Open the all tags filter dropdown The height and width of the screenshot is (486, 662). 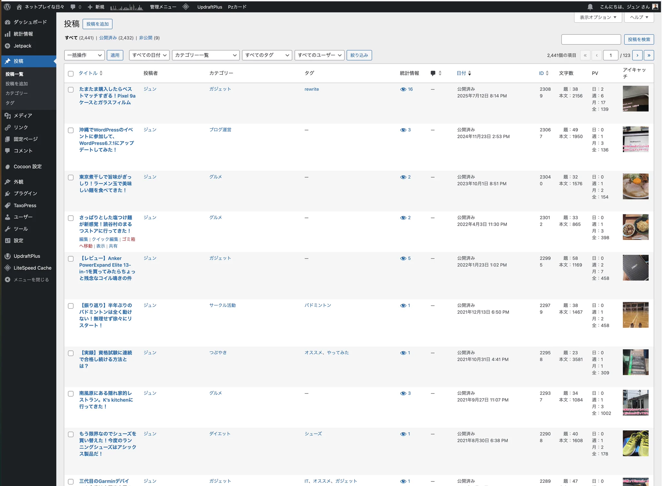coord(267,55)
